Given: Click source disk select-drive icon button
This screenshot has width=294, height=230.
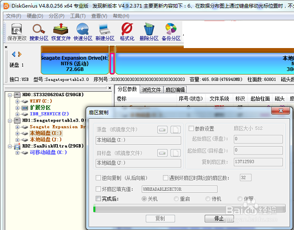Looking at the screenshot, I should coord(162,129).
